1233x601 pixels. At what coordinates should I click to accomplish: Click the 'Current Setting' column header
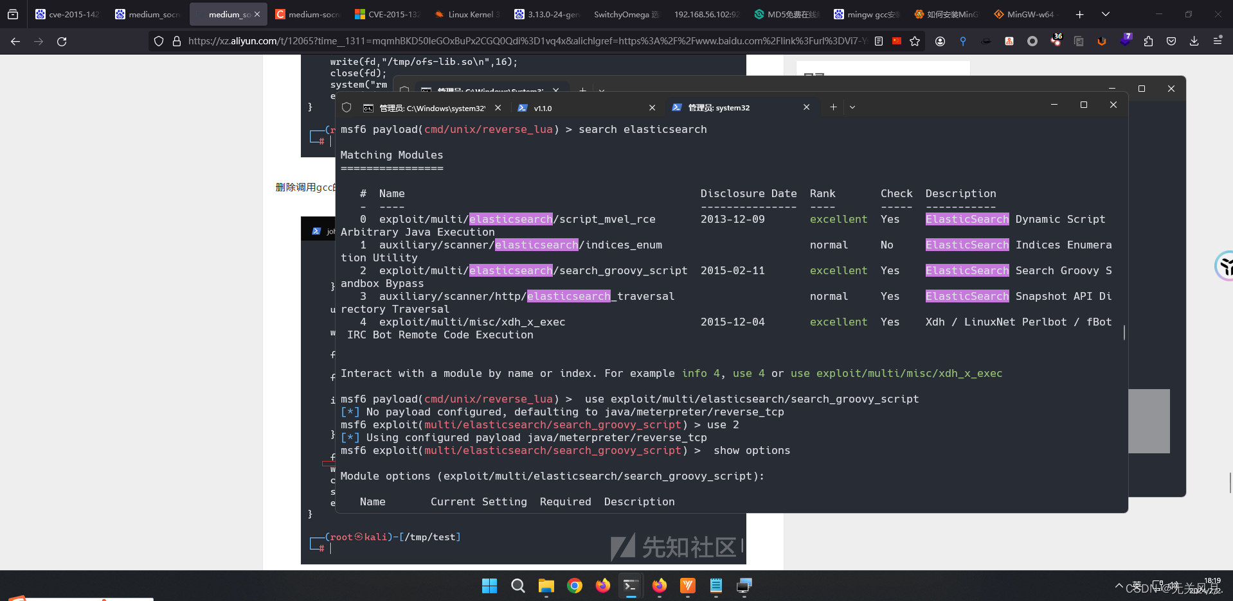click(x=479, y=501)
